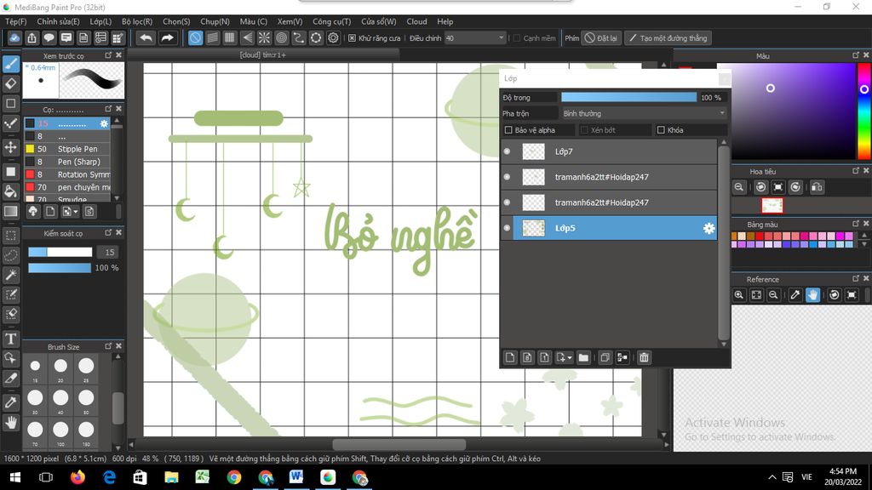Image resolution: width=872 pixels, height=490 pixels.
Task: Select Rotation Symmetry brush
Action: (x=67, y=174)
